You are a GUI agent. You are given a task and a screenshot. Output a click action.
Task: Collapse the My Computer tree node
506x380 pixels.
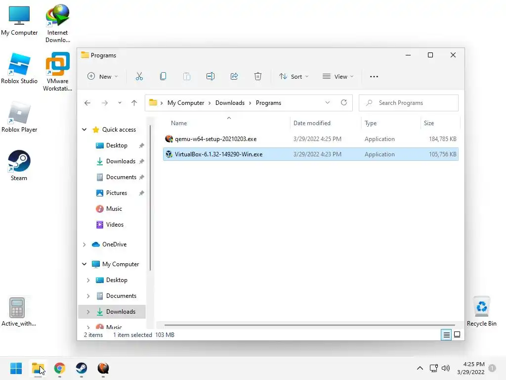[84, 264]
